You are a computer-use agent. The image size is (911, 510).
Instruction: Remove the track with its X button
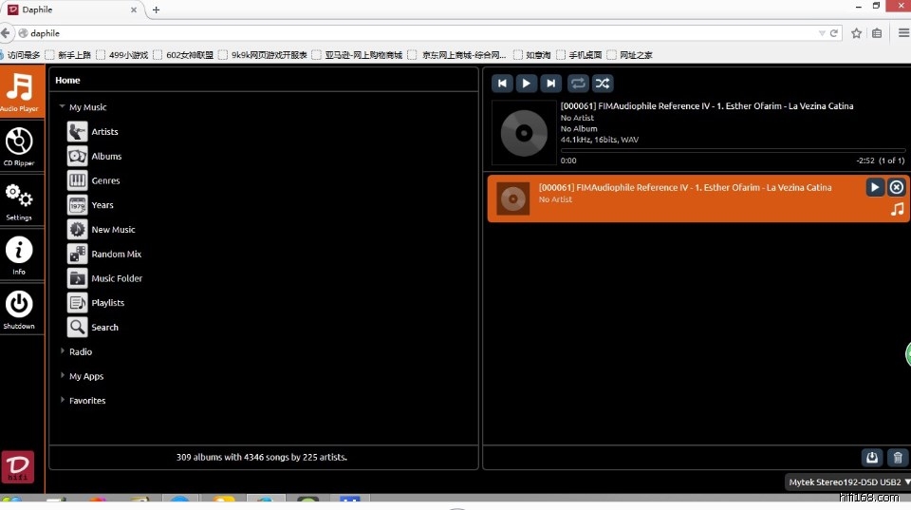point(897,188)
